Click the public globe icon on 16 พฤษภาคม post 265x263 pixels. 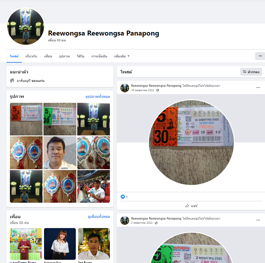pyautogui.click(x=157, y=90)
